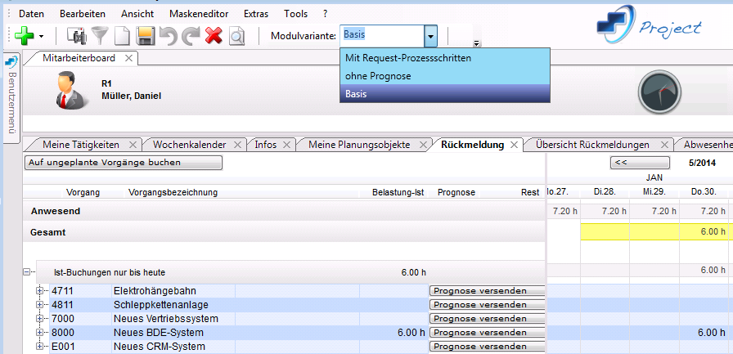Image resolution: width=733 pixels, height=354 pixels.
Task: Close the Wochenkalender tab
Action: (239, 145)
